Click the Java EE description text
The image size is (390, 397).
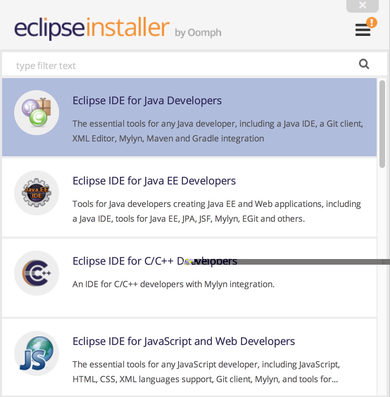(216, 212)
